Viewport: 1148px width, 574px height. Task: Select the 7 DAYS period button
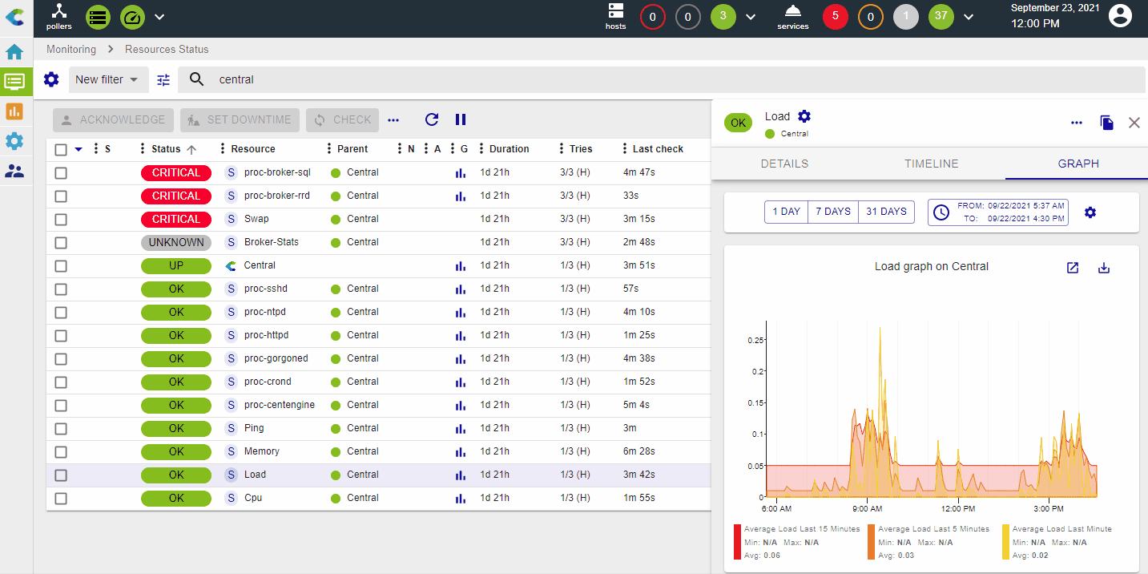pos(833,212)
